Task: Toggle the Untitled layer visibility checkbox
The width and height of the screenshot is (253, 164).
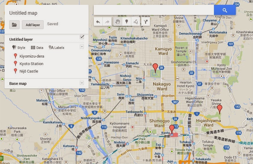Action: click(82, 37)
